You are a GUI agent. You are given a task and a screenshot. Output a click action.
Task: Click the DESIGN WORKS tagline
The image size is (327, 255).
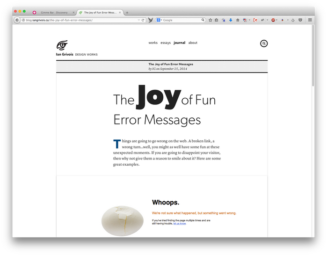[x=87, y=55]
